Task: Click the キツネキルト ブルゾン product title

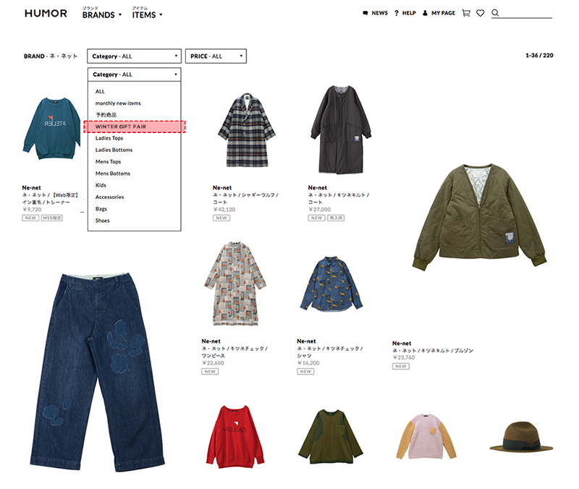Action: coord(433,351)
